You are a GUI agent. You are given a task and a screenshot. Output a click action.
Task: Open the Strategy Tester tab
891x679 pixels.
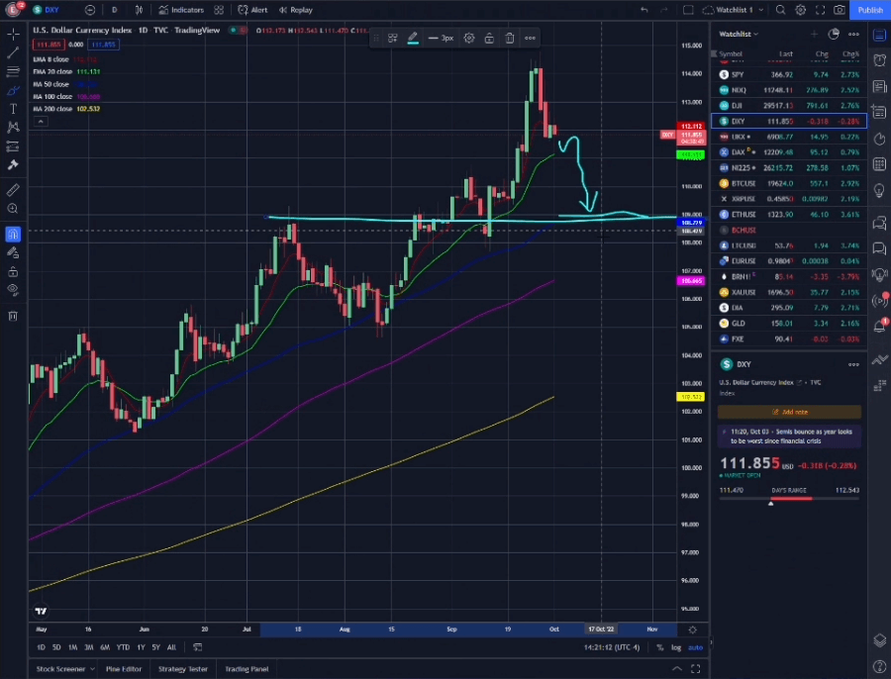click(183, 669)
